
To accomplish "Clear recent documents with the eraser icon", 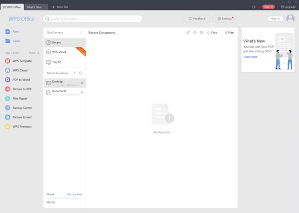I will point(188,32).
